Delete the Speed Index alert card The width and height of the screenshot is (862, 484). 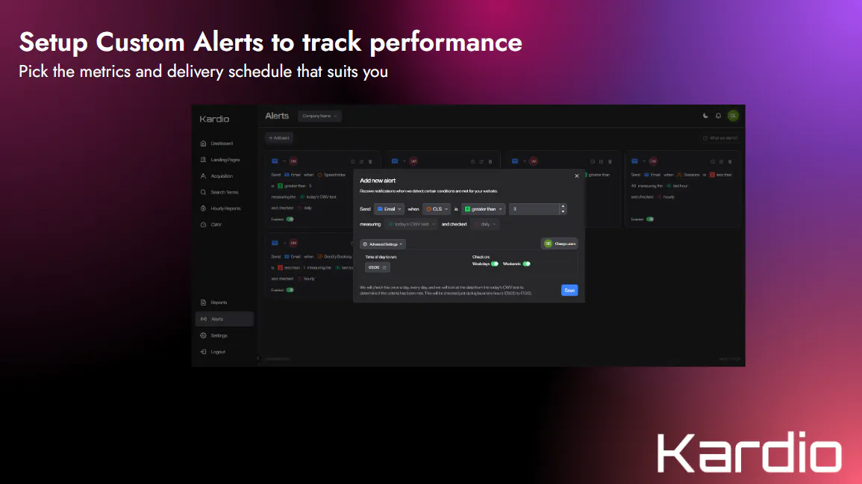pos(370,161)
